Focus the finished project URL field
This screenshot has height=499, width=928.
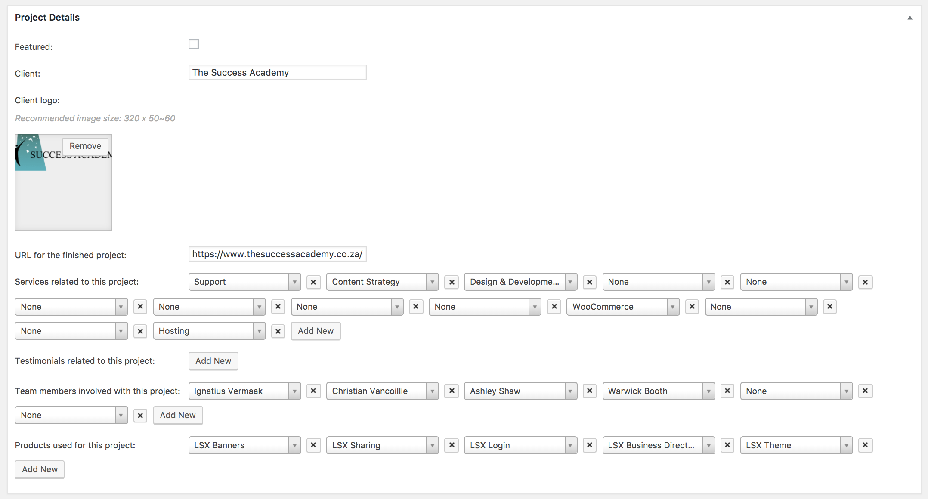point(278,254)
